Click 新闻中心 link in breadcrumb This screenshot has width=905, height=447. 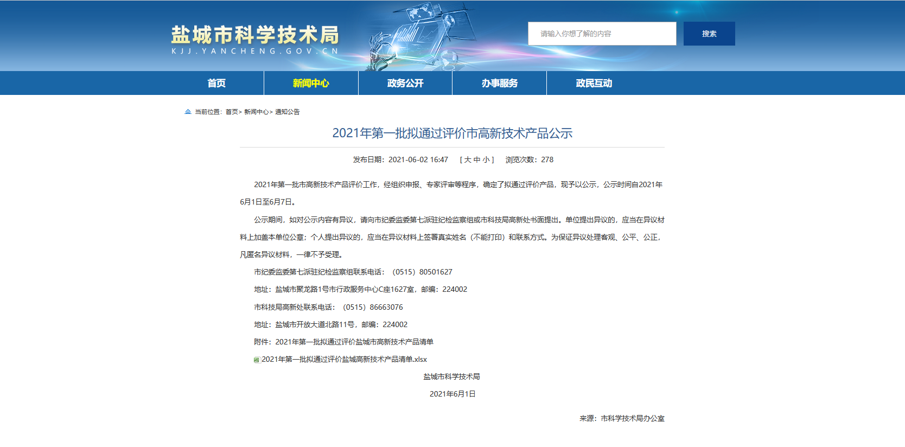pyautogui.click(x=256, y=112)
